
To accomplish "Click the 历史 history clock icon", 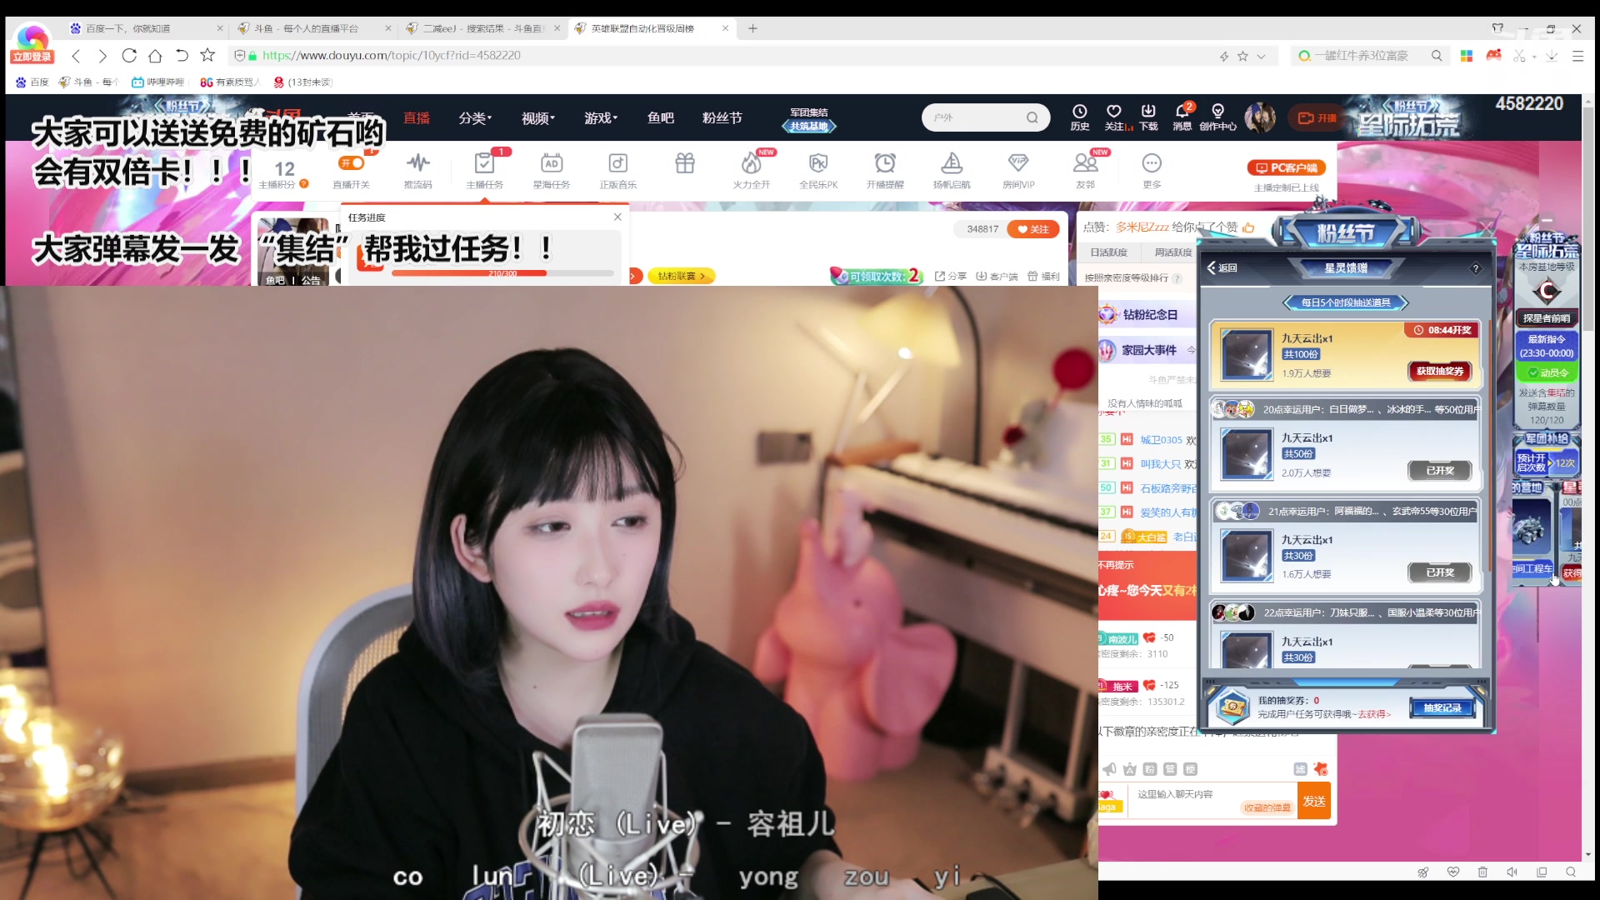I will (x=1079, y=112).
